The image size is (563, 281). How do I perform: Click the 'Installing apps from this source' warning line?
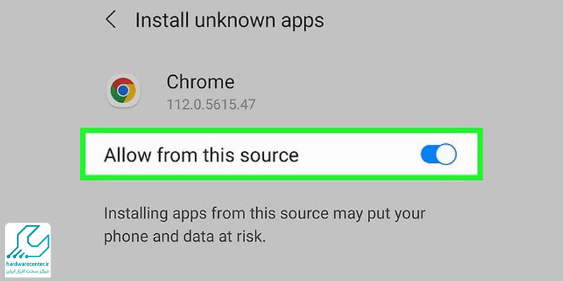click(x=265, y=214)
